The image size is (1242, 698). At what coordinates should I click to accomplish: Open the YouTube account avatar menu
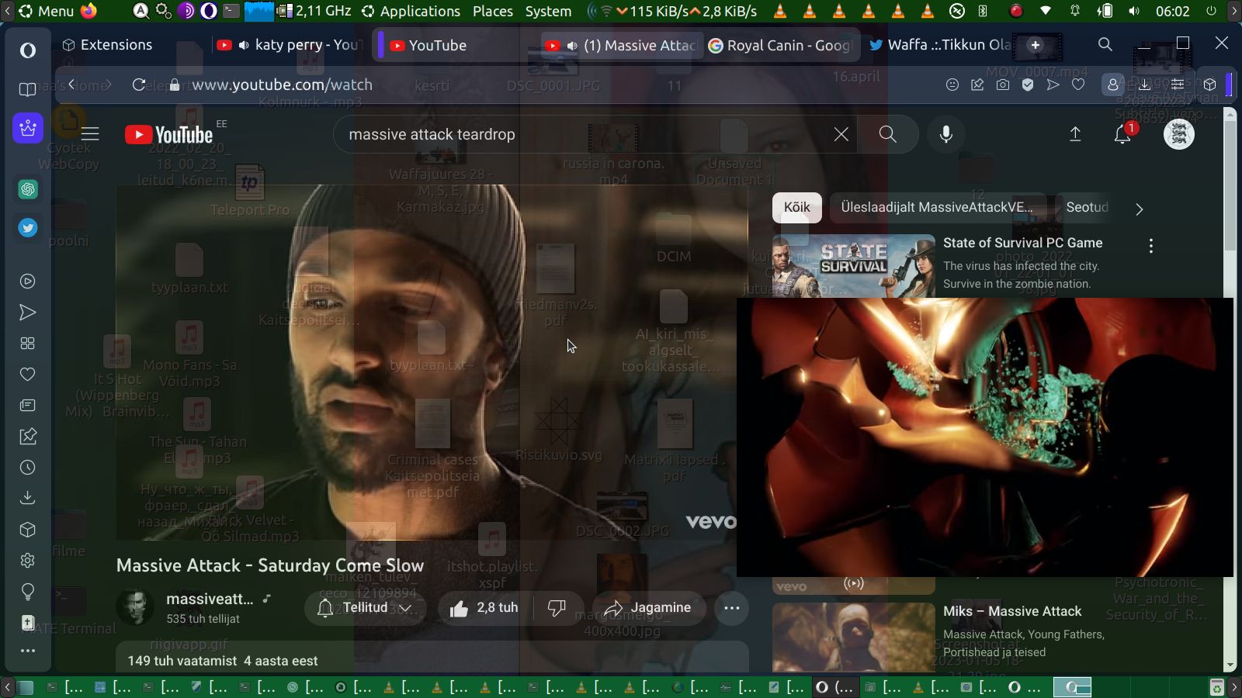tap(1178, 135)
